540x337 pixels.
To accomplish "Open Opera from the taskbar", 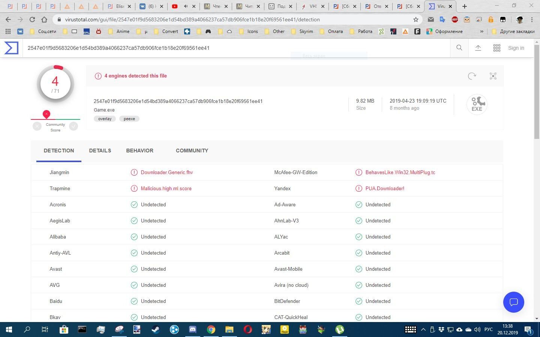I will pyautogui.click(x=248, y=330).
